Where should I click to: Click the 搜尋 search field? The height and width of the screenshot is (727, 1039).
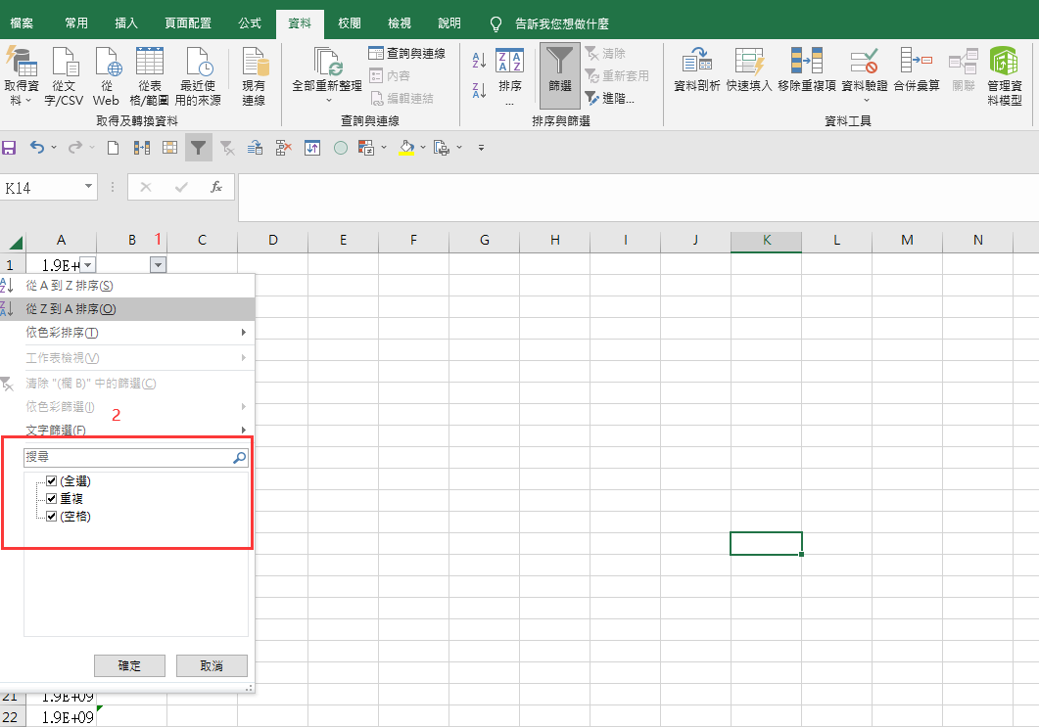(x=127, y=457)
